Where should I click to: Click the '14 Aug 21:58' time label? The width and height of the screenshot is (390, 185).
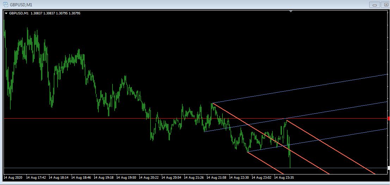coord(216,178)
